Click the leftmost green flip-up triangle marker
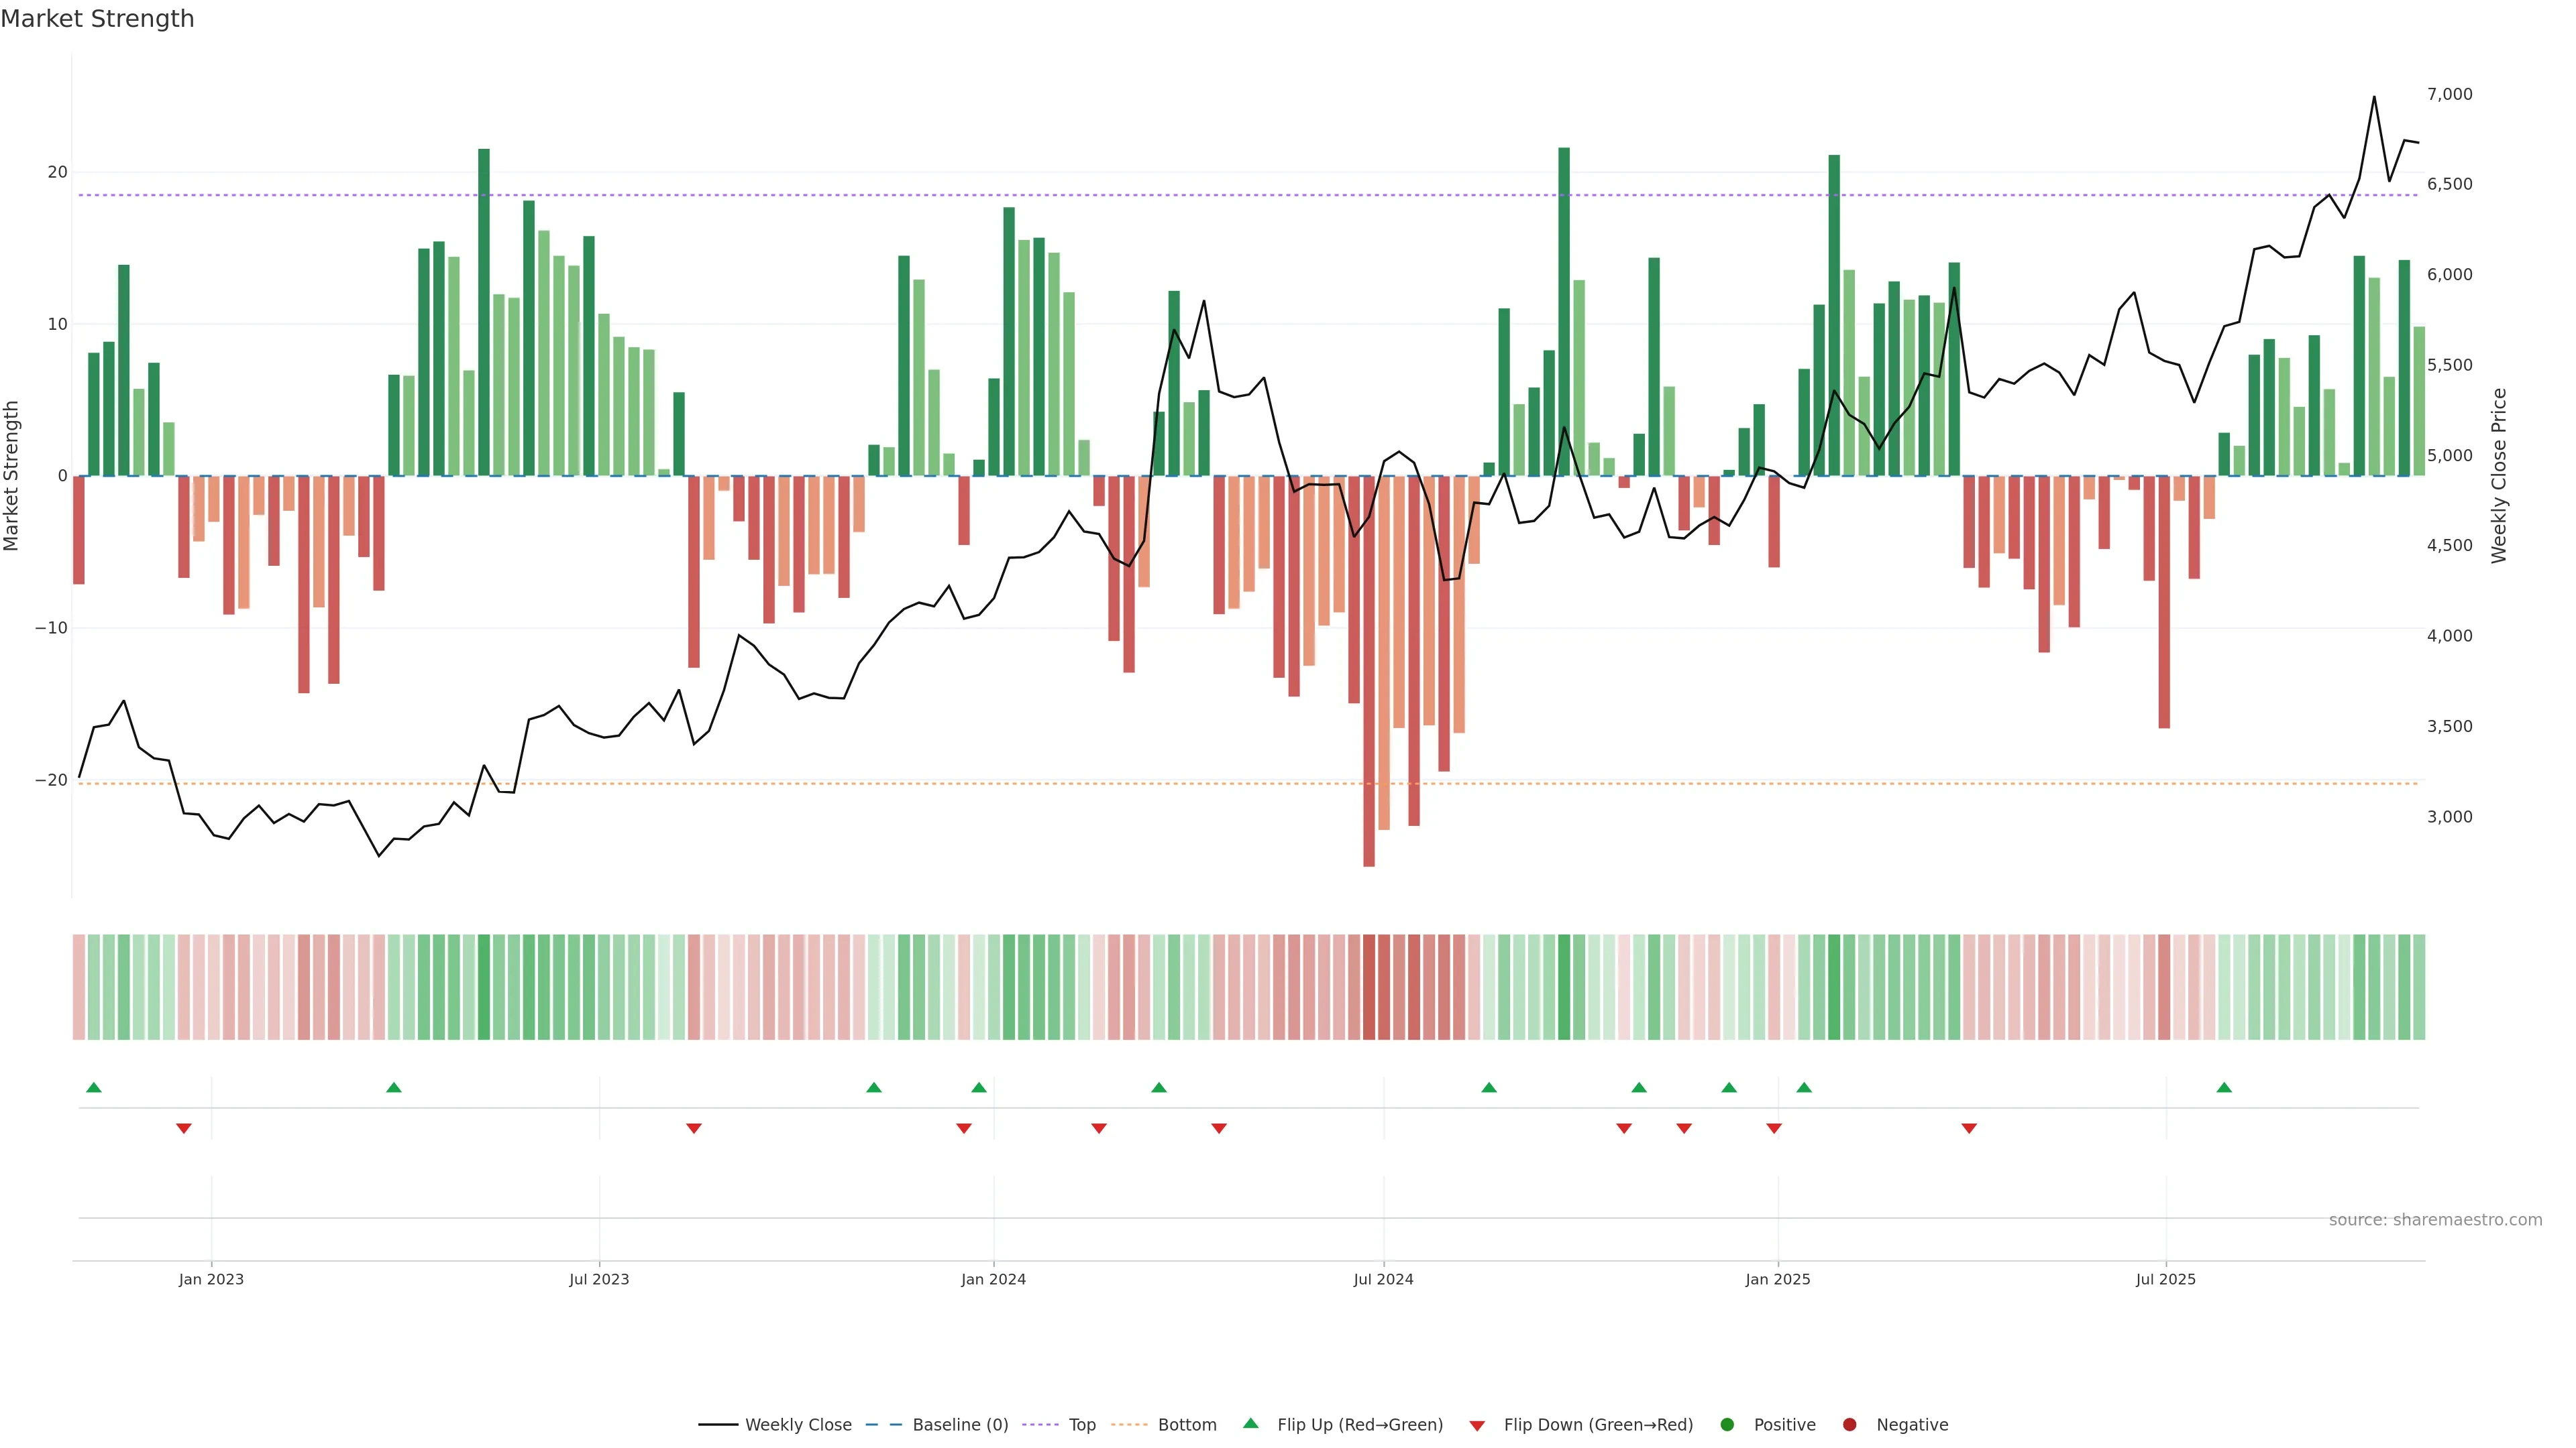The image size is (2576, 1448). pos(94,1087)
